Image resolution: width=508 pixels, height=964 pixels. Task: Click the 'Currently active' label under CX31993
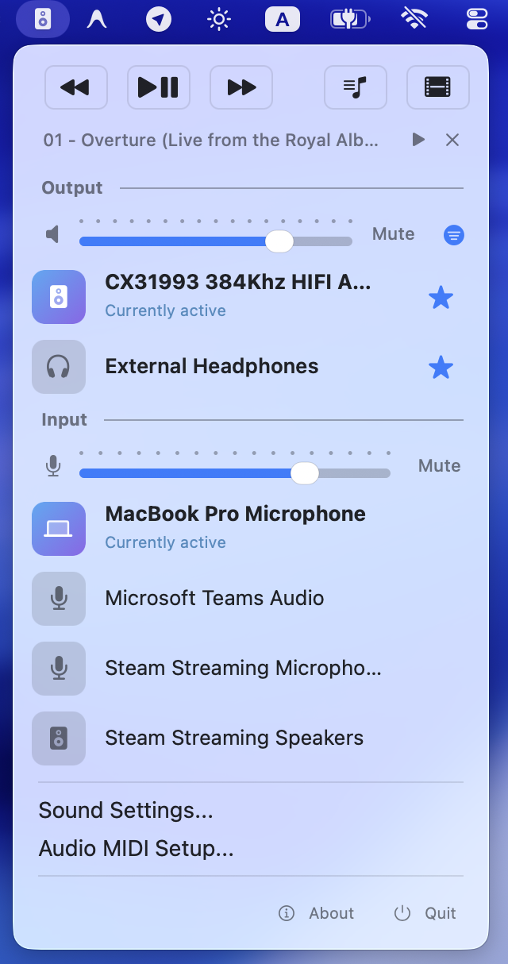[x=166, y=310]
